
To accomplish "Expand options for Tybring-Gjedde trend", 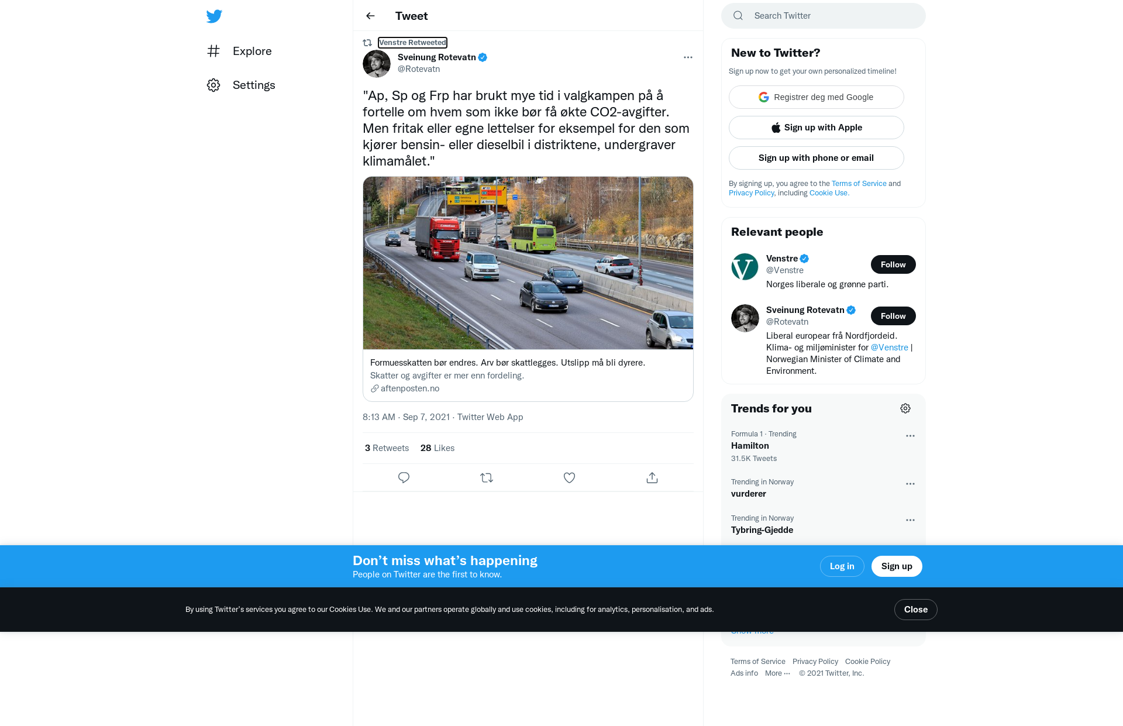I will pyautogui.click(x=910, y=520).
